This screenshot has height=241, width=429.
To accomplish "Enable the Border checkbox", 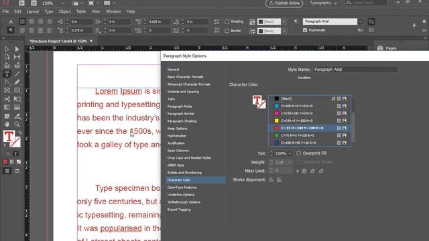I will point(227,31).
